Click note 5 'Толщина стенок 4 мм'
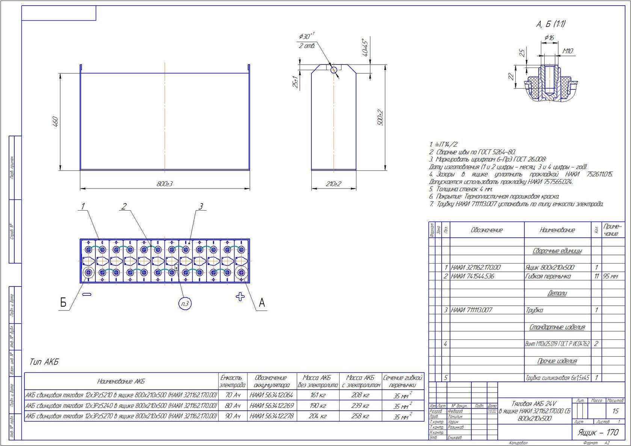The image size is (631, 446). pos(461,189)
